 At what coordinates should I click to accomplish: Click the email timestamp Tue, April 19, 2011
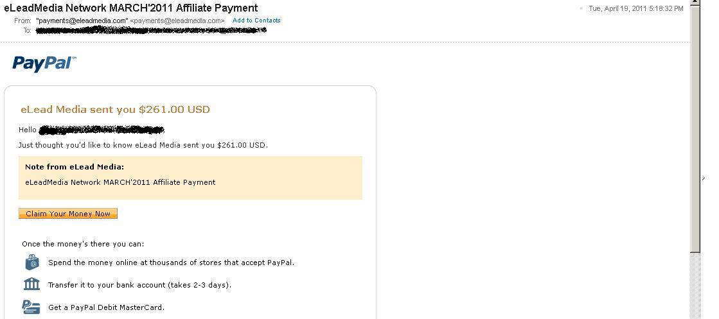click(635, 9)
